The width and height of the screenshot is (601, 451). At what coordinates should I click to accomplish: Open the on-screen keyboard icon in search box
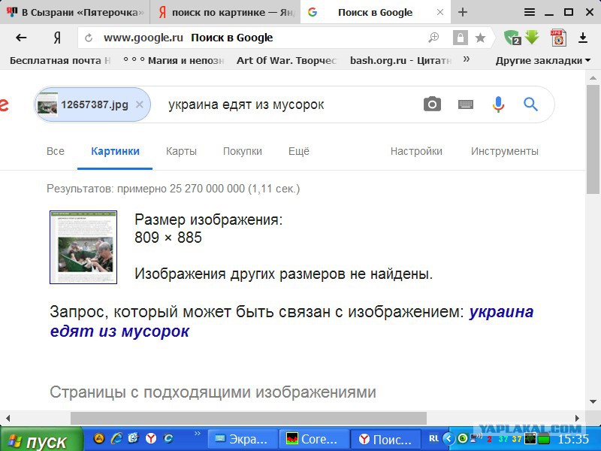(466, 104)
